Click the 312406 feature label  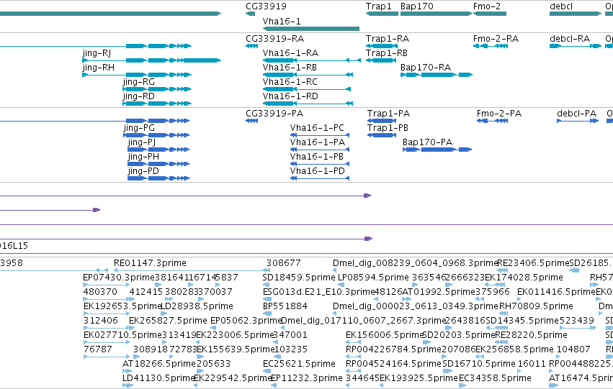tap(100, 321)
